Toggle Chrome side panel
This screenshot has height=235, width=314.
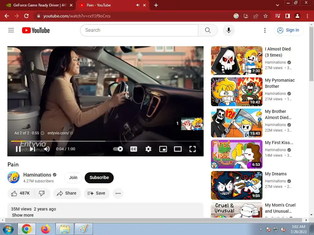[x=288, y=16]
